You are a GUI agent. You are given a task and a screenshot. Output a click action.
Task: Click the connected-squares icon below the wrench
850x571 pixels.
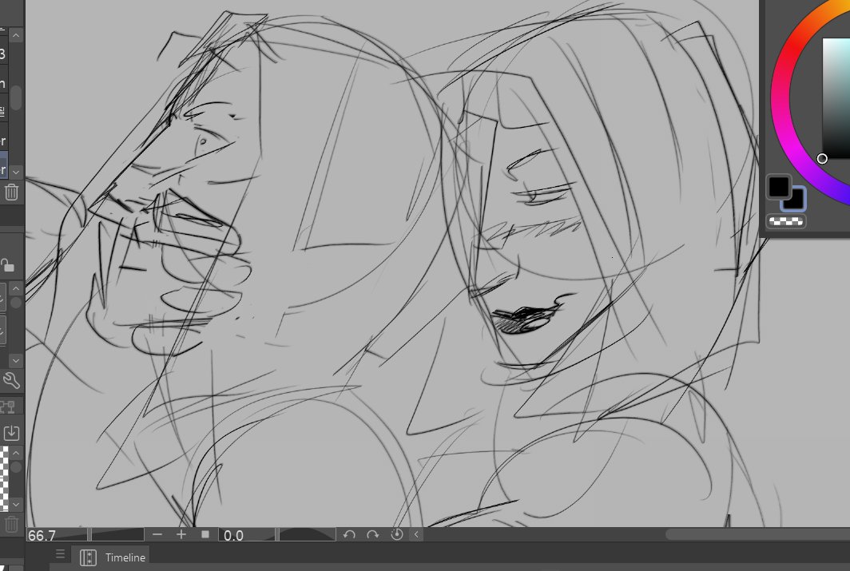pos(8,406)
